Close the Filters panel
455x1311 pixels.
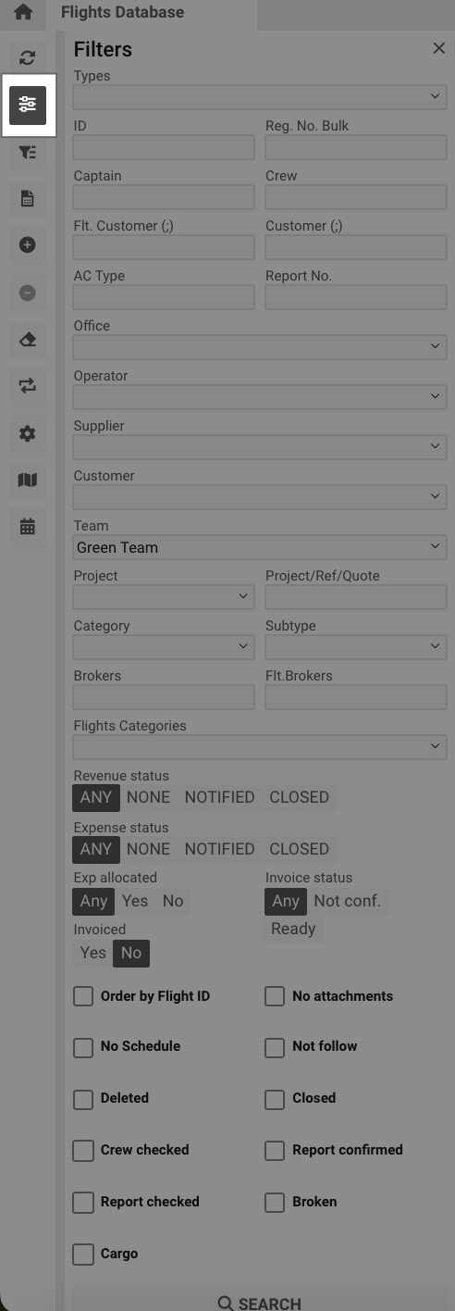439,48
